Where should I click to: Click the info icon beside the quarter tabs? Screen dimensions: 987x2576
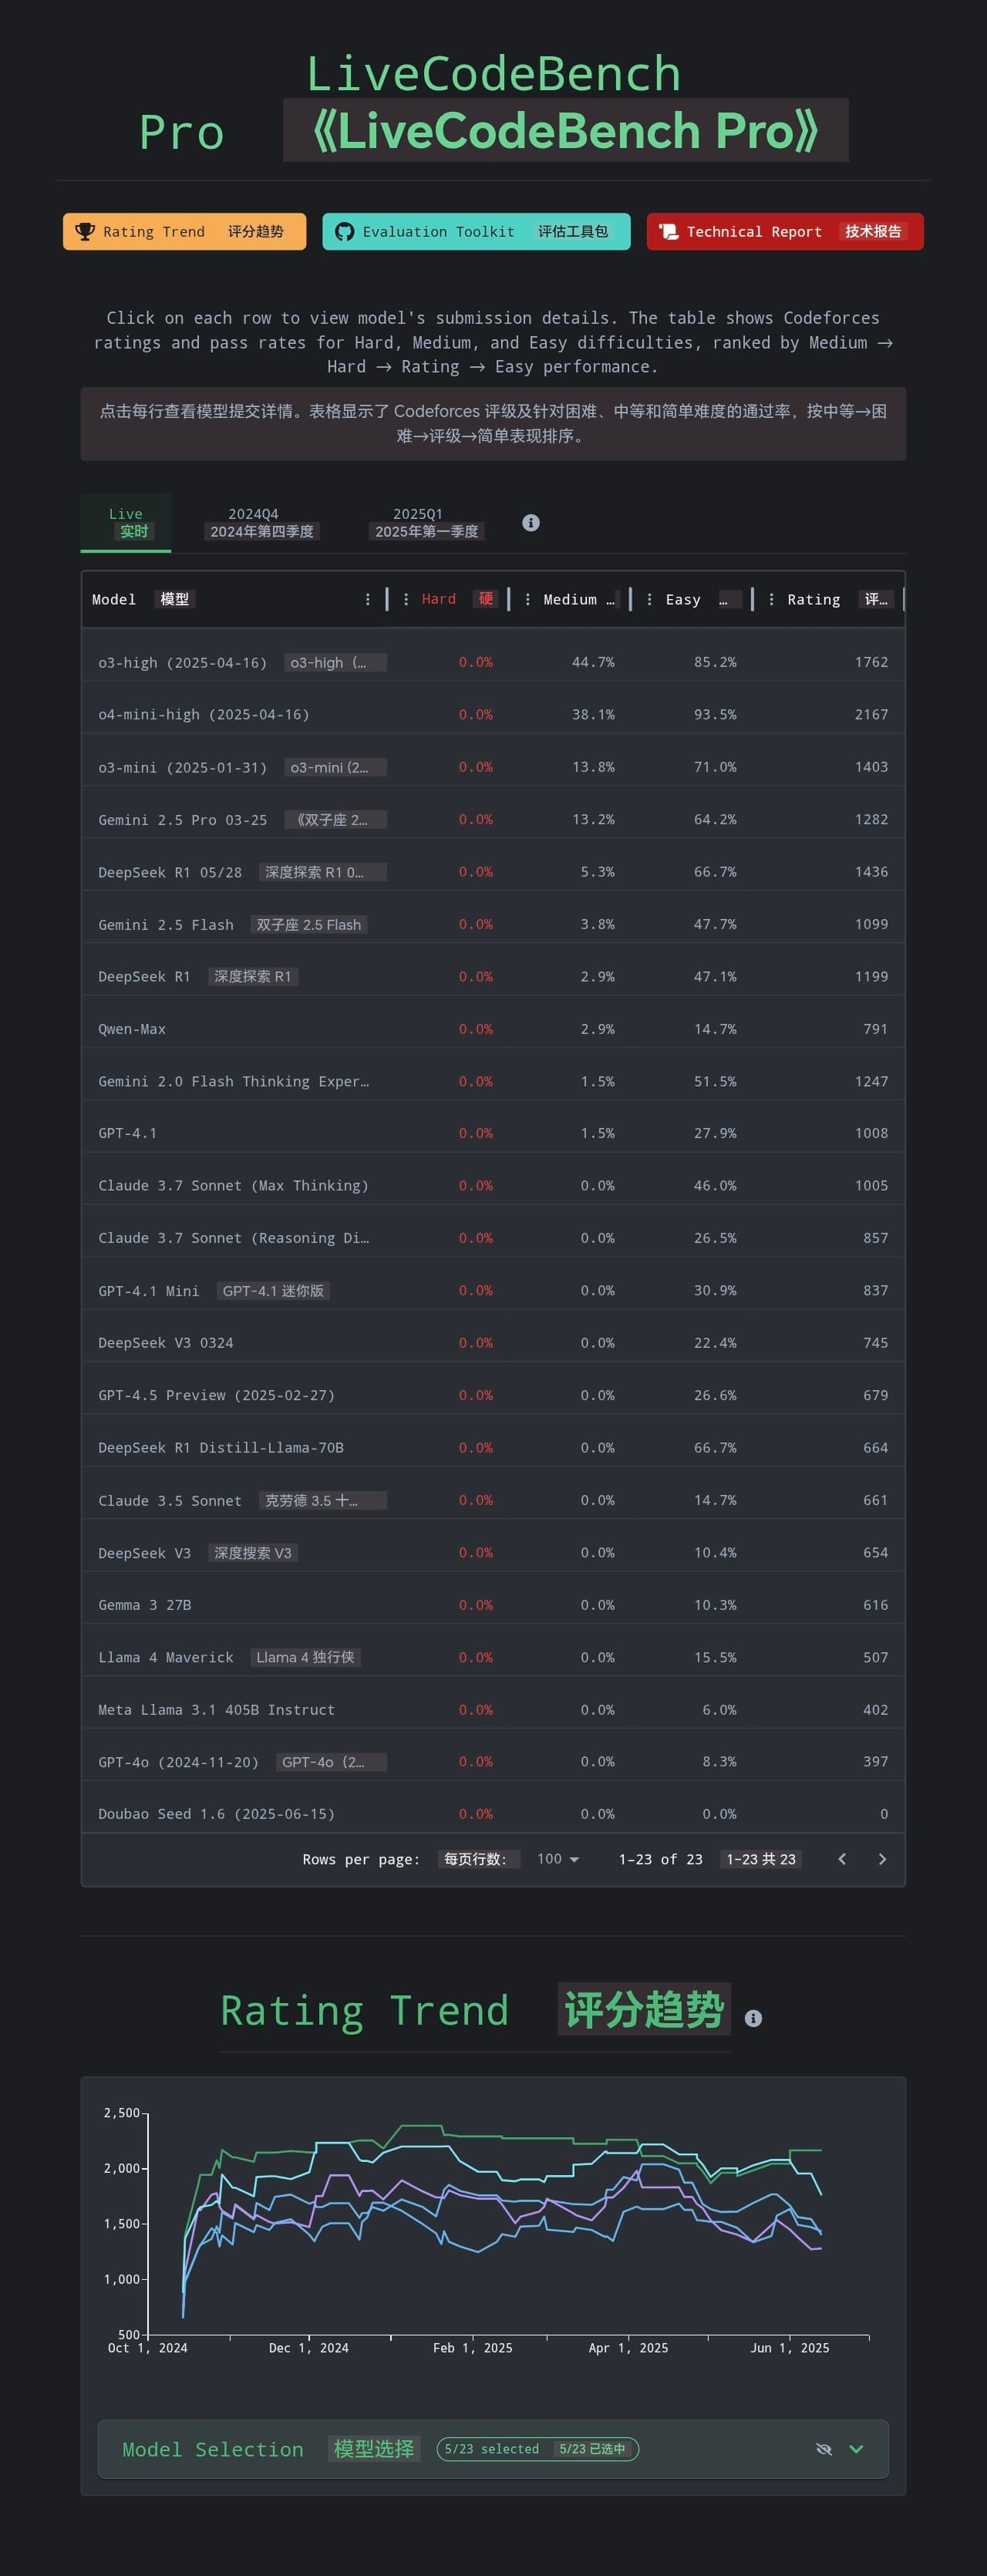(531, 523)
